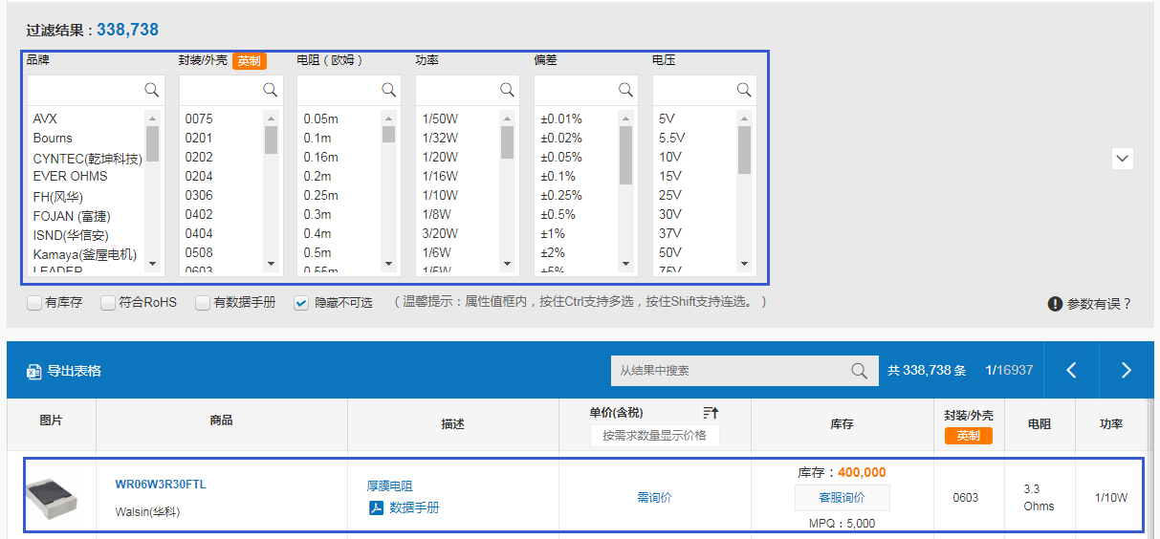Click the package filter search magnifier icon
Screen dimensions: 1160x539
[270, 90]
